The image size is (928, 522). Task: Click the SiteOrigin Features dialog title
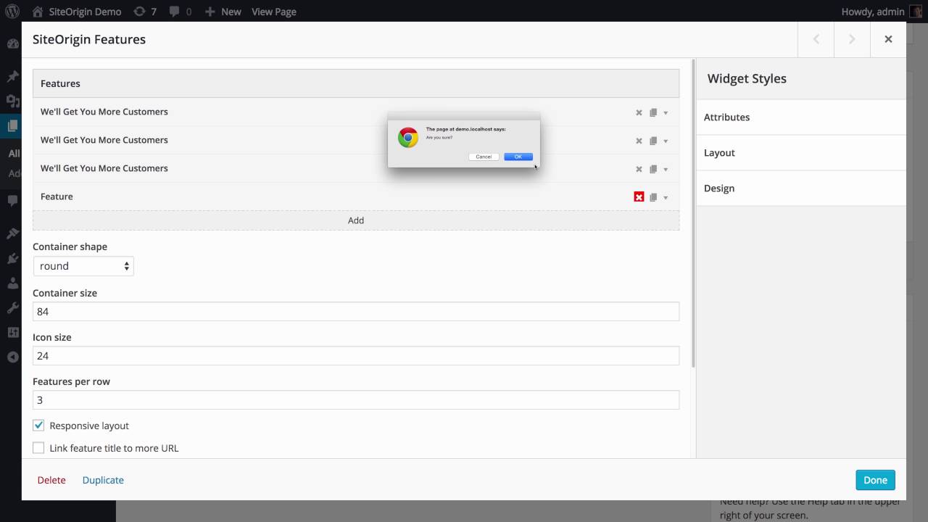pyautogui.click(x=89, y=39)
